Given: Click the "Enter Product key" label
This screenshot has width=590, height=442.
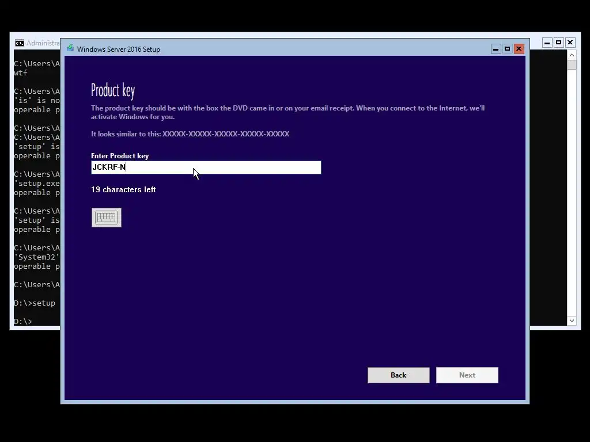Looking at the screenshot, I should (120, 155).
